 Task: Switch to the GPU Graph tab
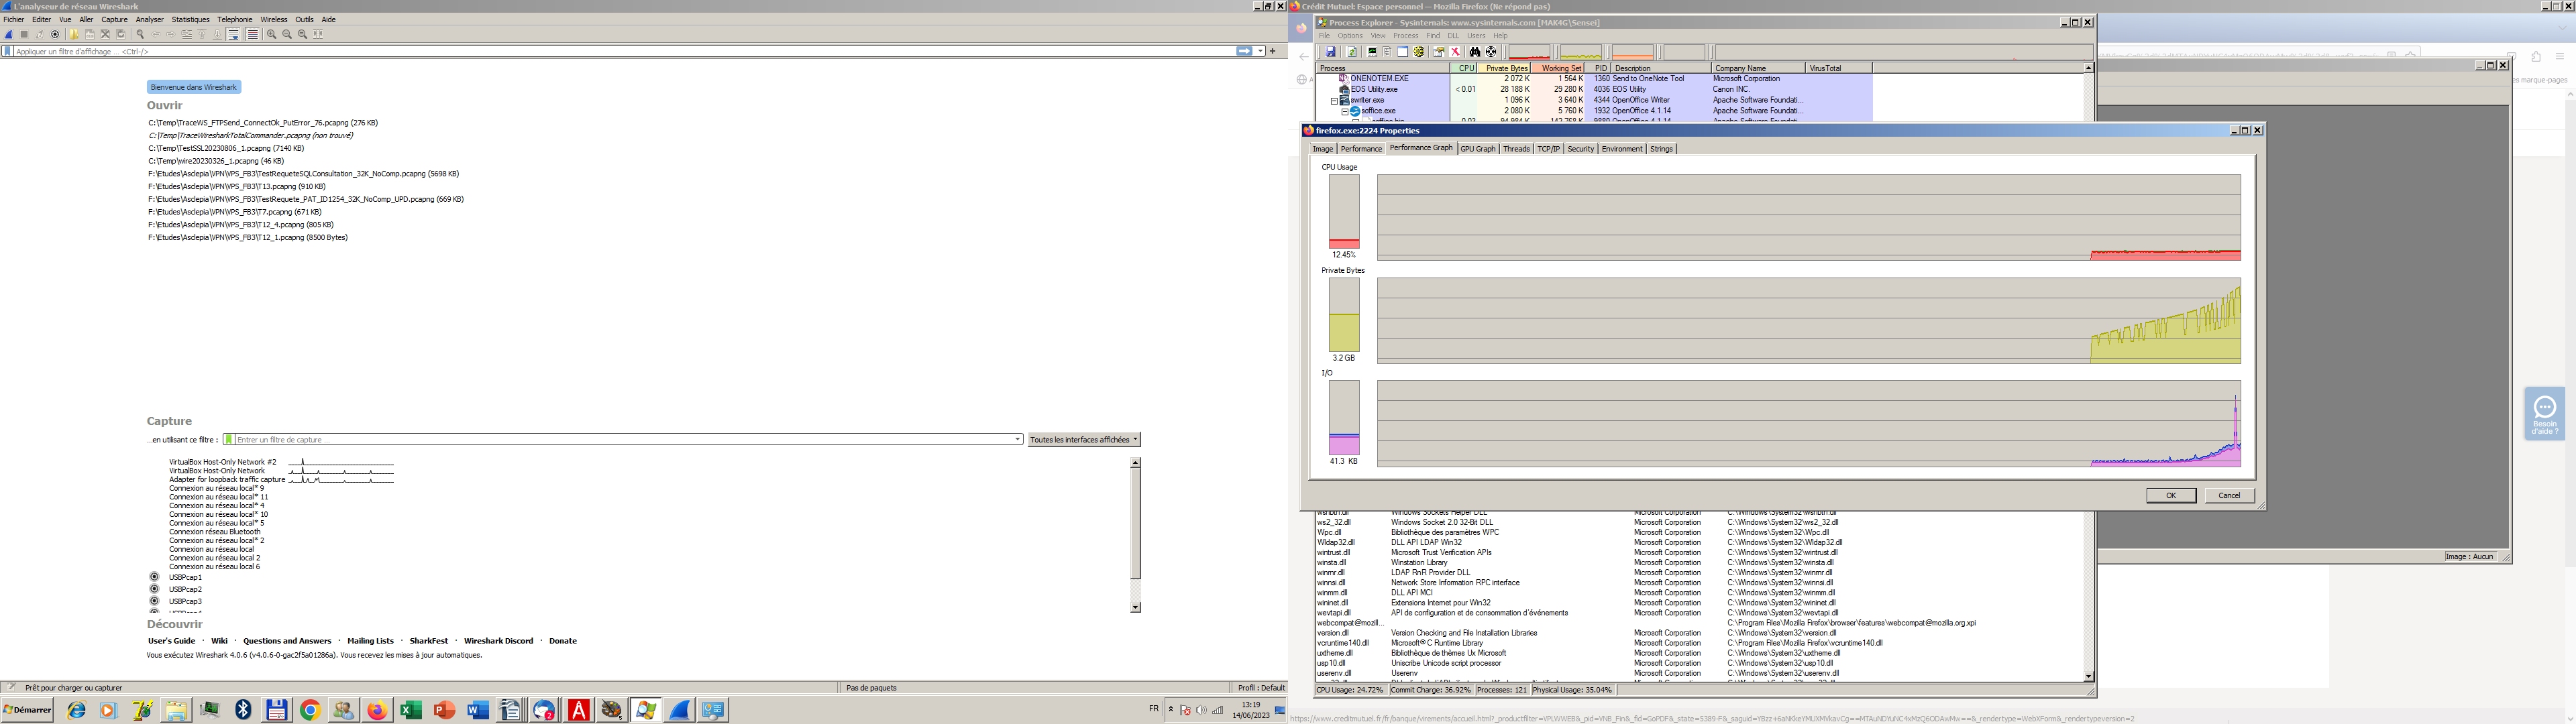coord(1478,149)
